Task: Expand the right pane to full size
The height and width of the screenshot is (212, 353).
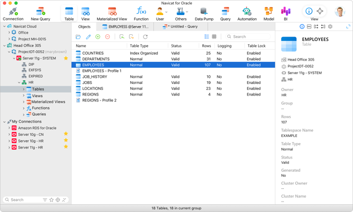Action: [348, 26]
